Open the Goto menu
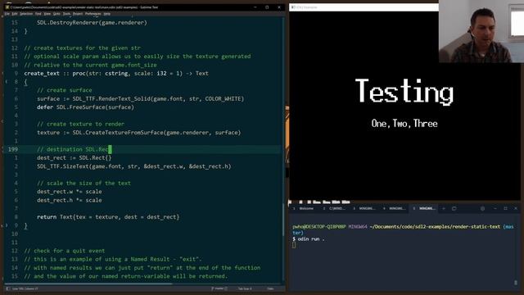 tap(56, 14)
